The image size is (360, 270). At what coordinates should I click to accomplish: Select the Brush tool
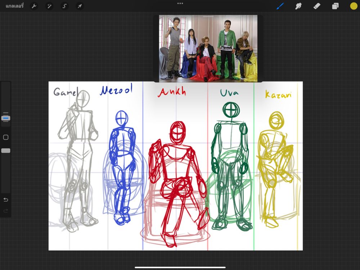[x=280, y=6]
